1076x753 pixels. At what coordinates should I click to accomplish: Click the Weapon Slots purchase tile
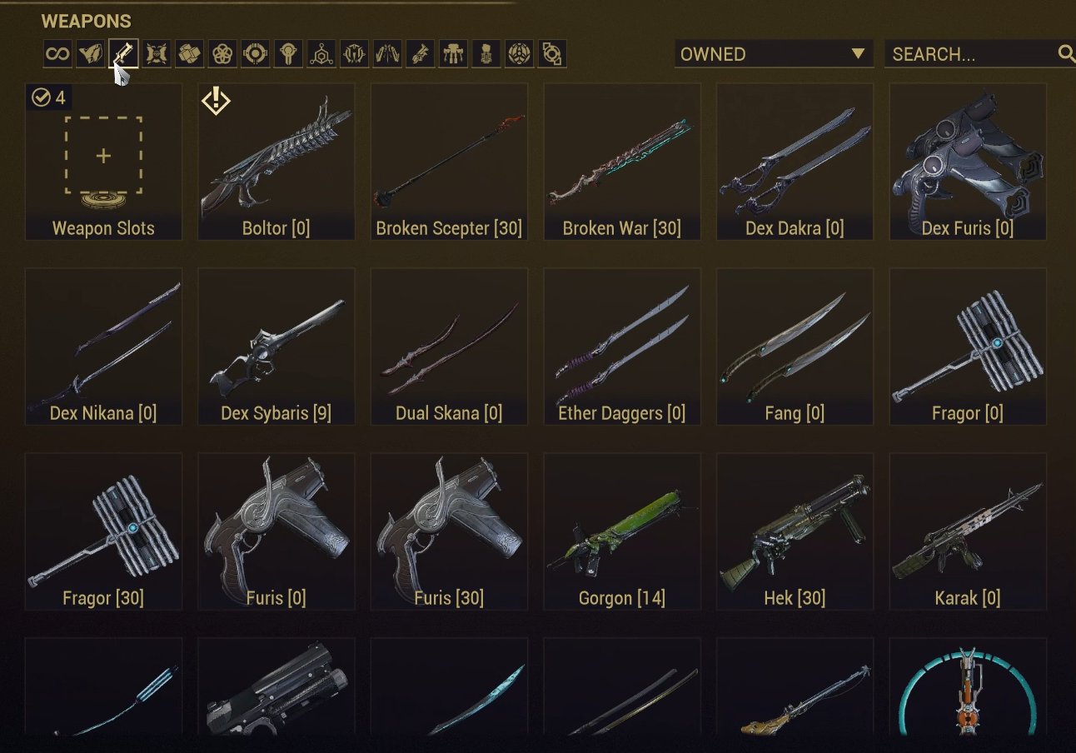[x=103, y=161]
